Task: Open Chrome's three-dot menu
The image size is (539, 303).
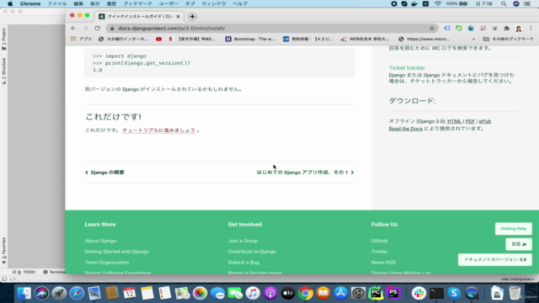Action: coord(531,28)
